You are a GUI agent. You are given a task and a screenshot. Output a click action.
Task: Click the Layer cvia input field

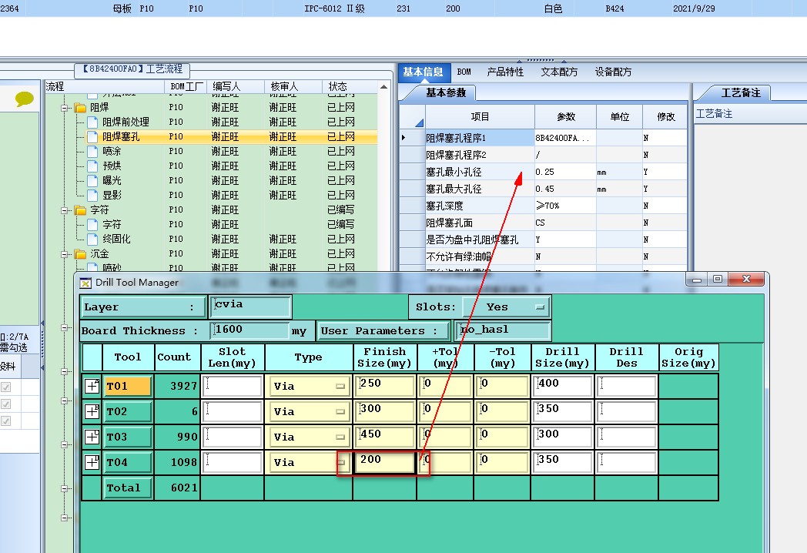coord(250,307)
